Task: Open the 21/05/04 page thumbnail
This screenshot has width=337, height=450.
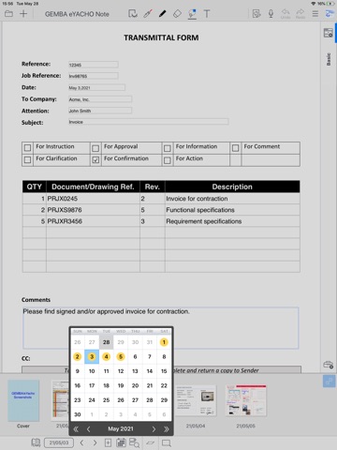Action: coord(196,400)
